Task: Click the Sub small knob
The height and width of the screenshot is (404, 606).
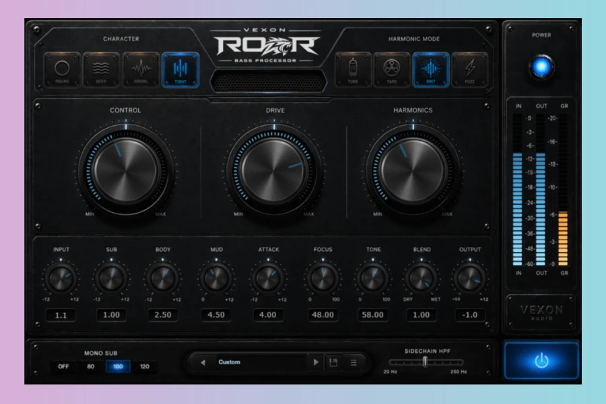Action: coord(111,278)
